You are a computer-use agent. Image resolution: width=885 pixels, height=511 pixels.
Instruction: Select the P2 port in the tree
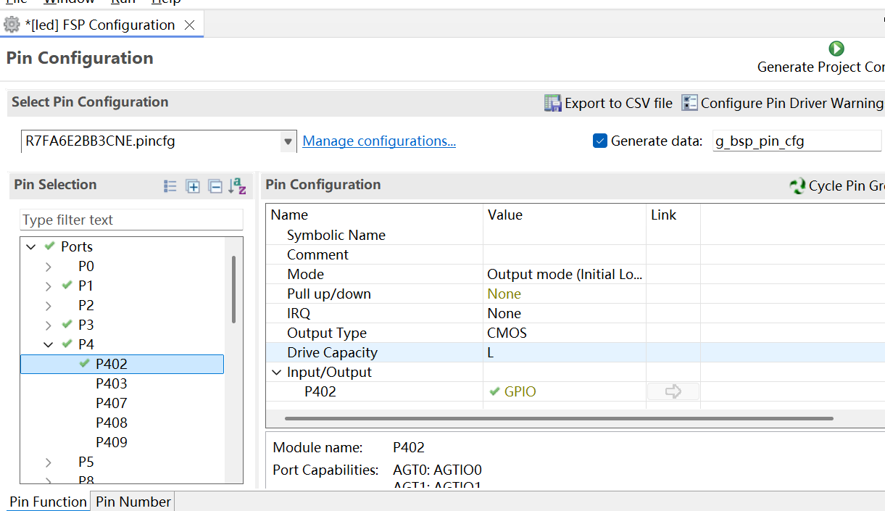(86, 305)
